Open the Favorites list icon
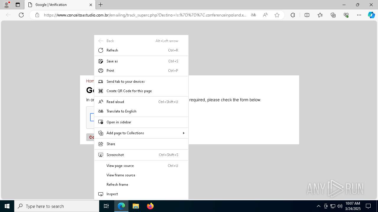 click(320, 15)
